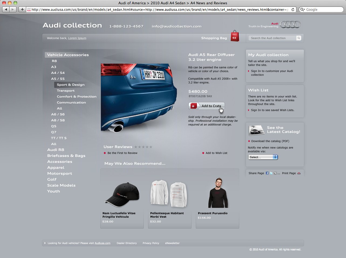Select the A6 / S6 category
Image resolution: width=346 pixels, height=258 pixels.
[x=58, y=114]
